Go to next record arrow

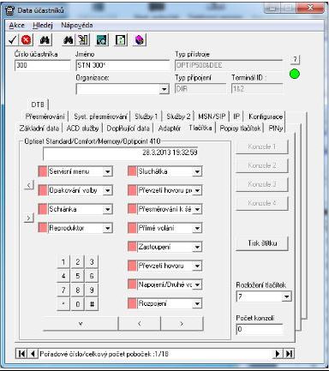278,354
